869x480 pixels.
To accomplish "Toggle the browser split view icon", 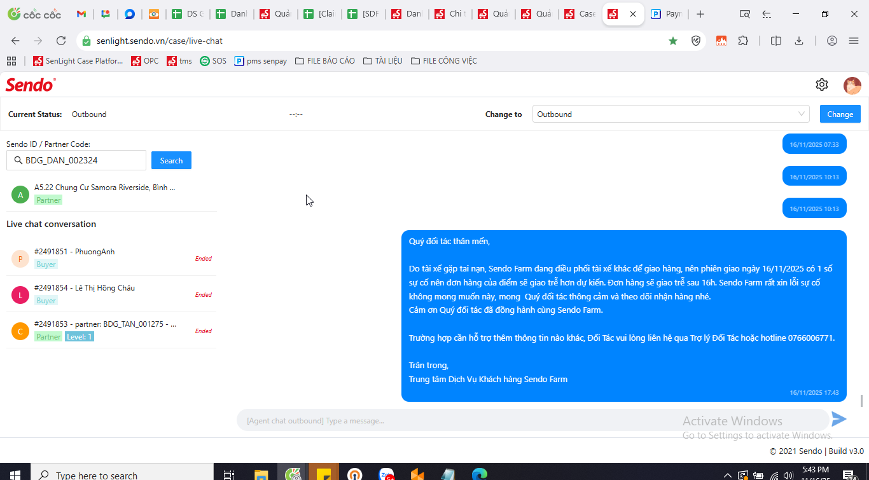I will (x=776, y=41).
